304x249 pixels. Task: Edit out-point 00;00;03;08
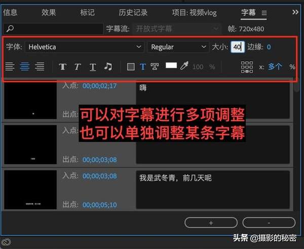tap(100, 160)
